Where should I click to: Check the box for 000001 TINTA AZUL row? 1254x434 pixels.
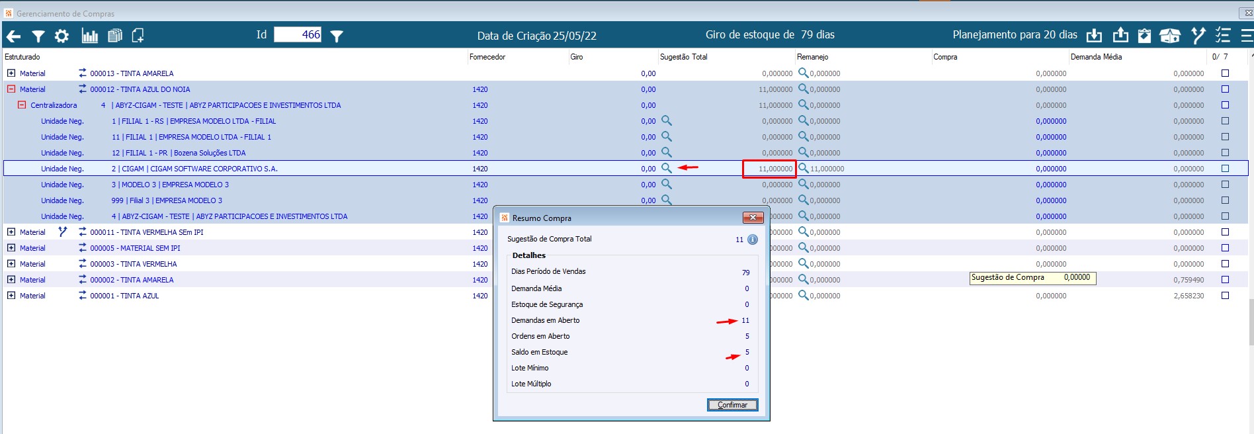[x=1225, y=296]
